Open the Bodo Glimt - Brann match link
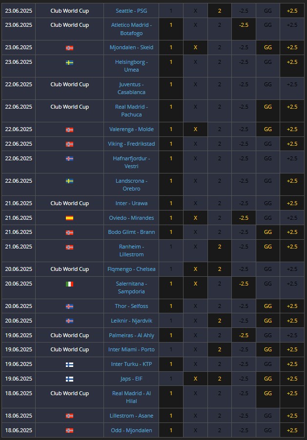The height and width of the screenshot is (440, 307). (x=131, y=232)
